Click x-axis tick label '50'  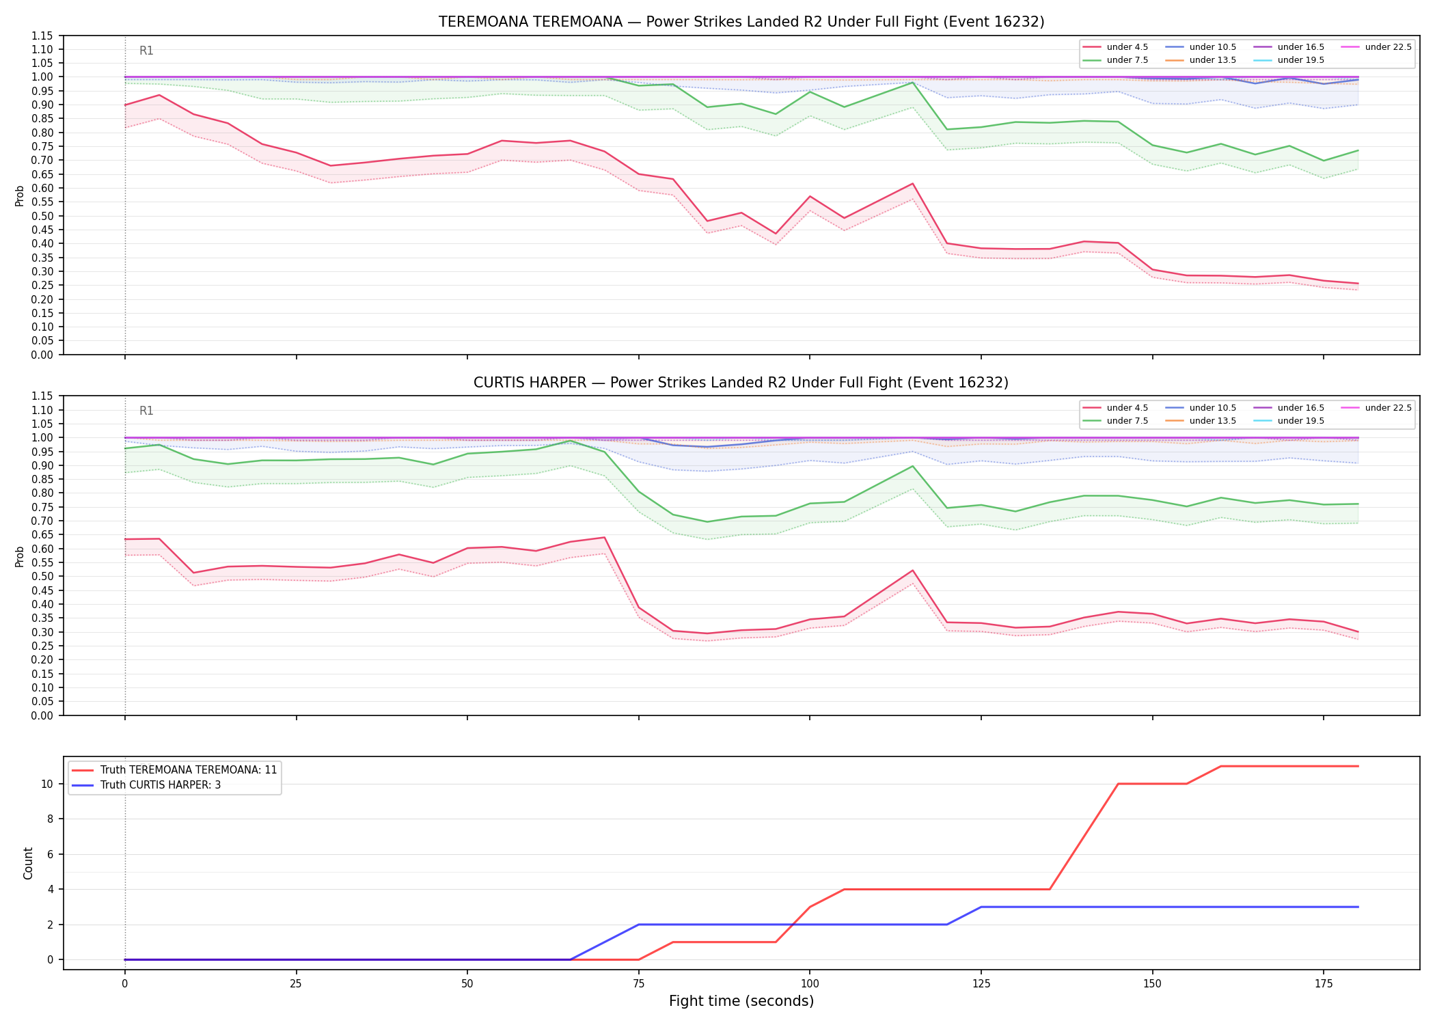(x=467, y=984)
